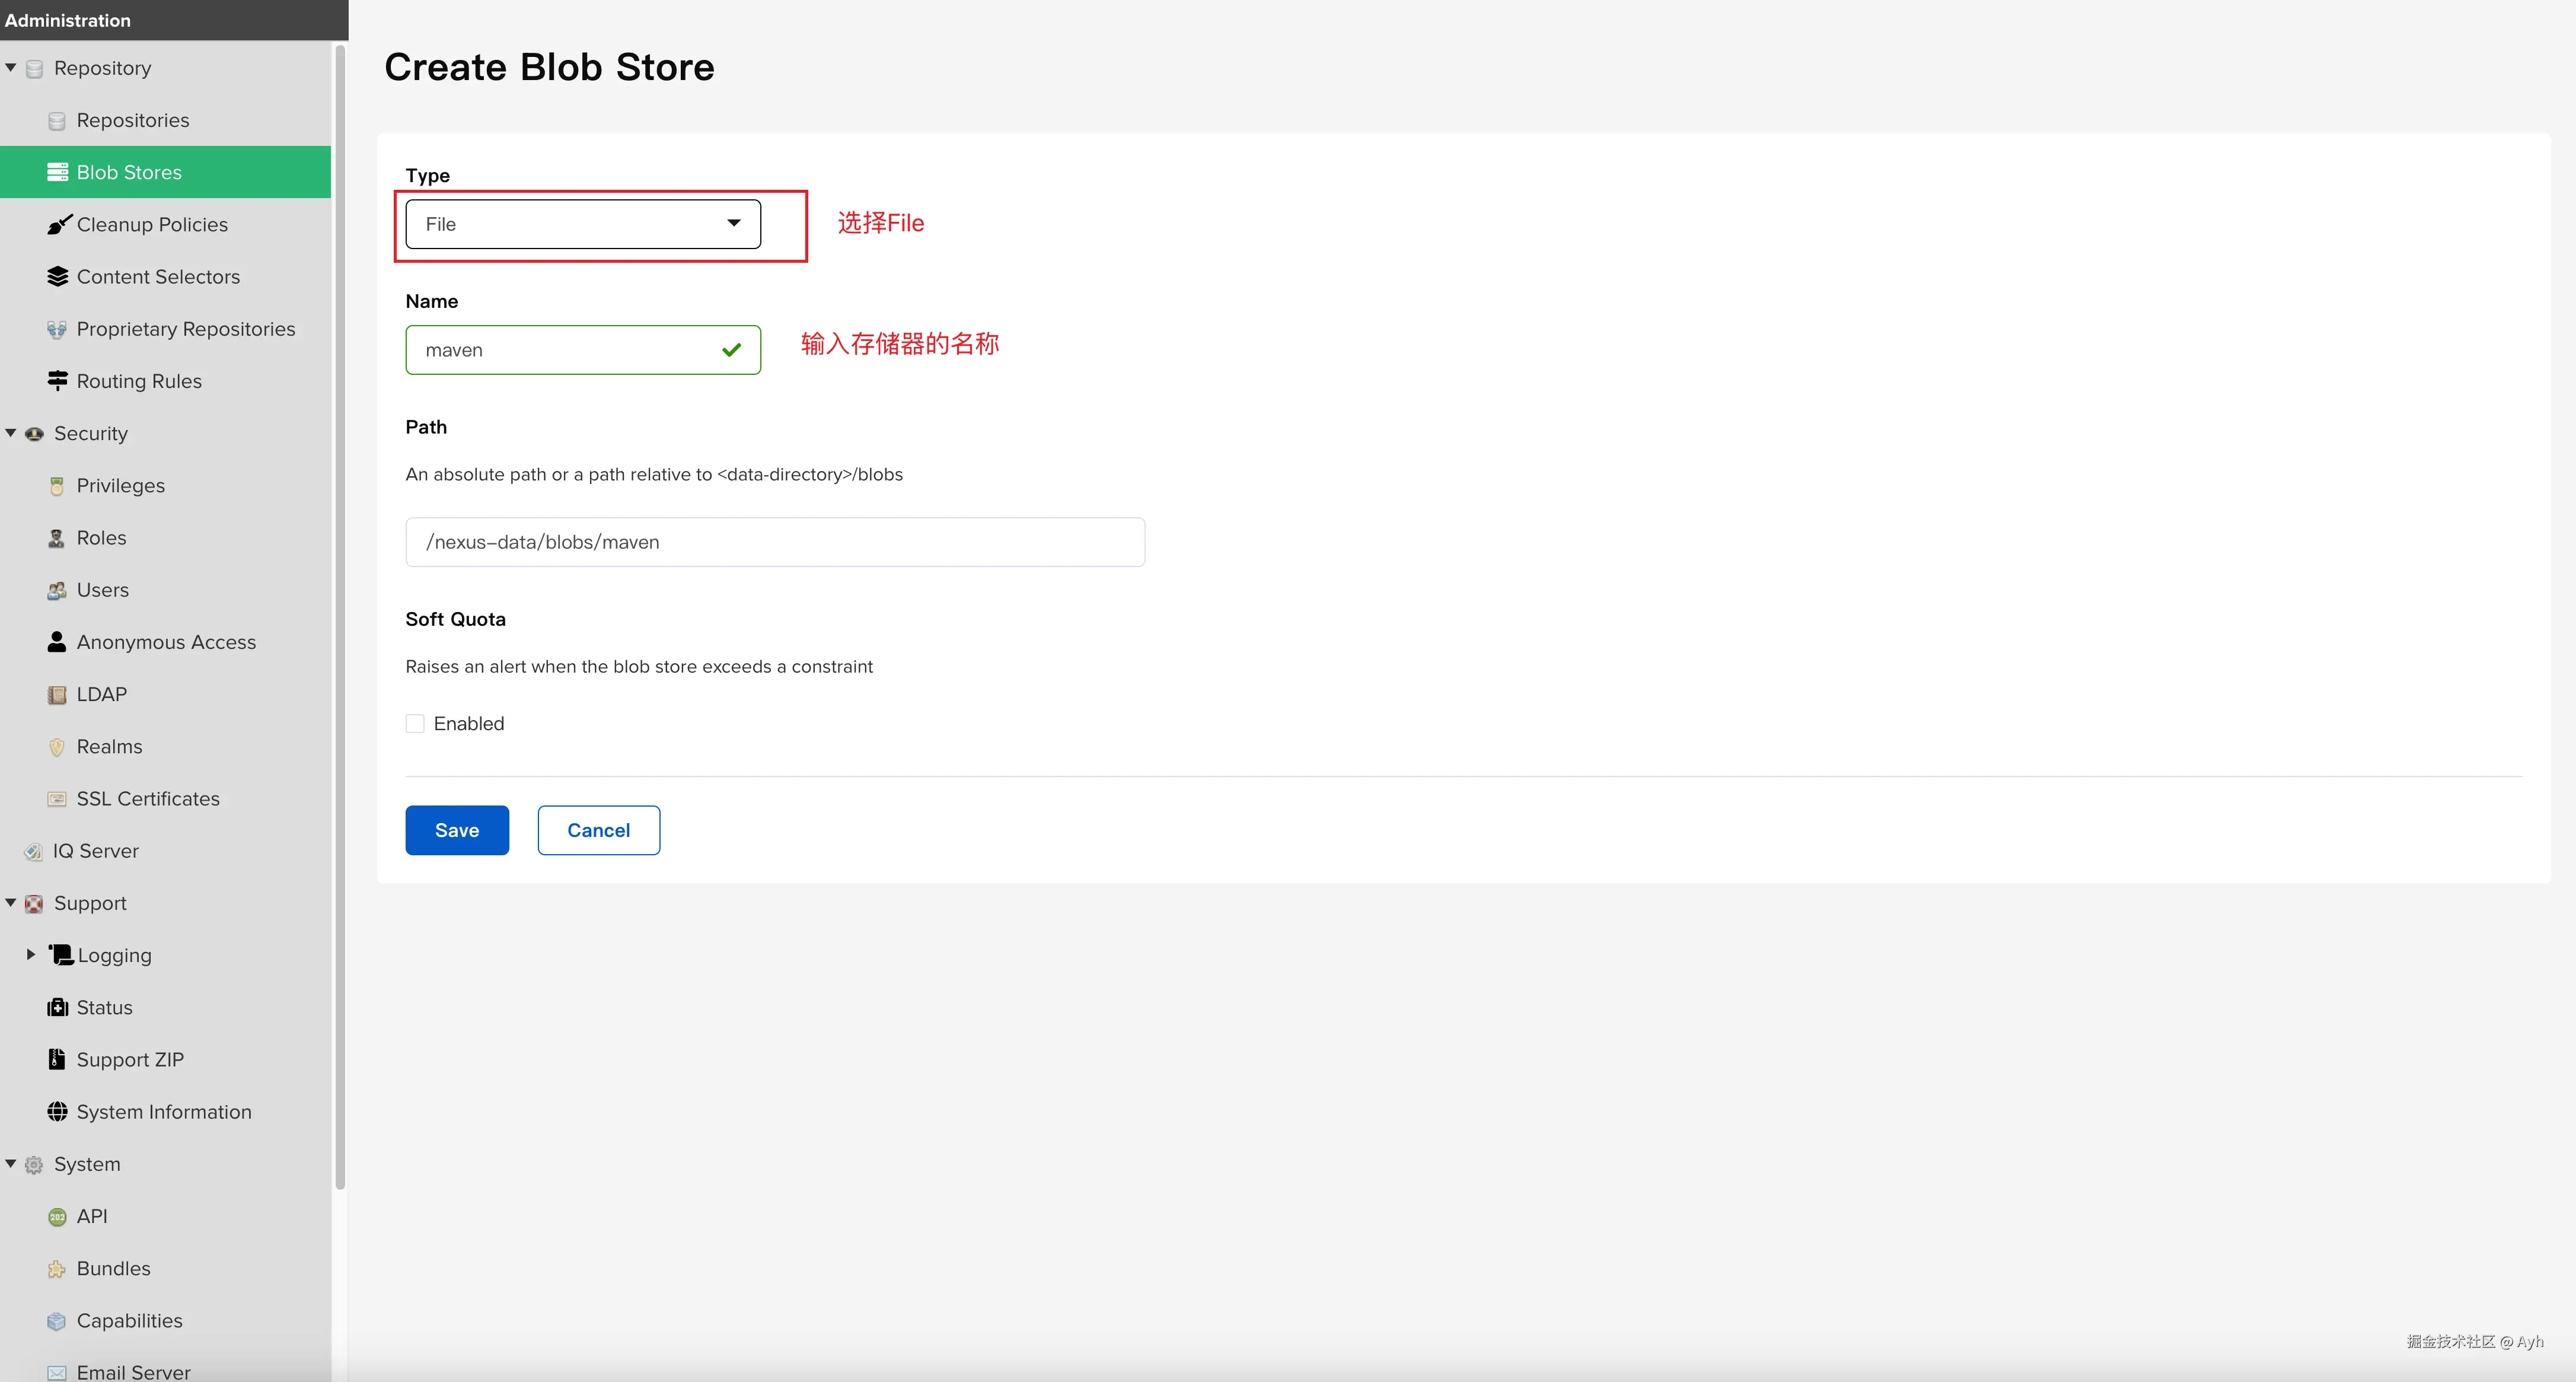This screenshot has width=2576, height=1382.
Task: Click the System Information globe icon
Action: tap(57, 1112)
